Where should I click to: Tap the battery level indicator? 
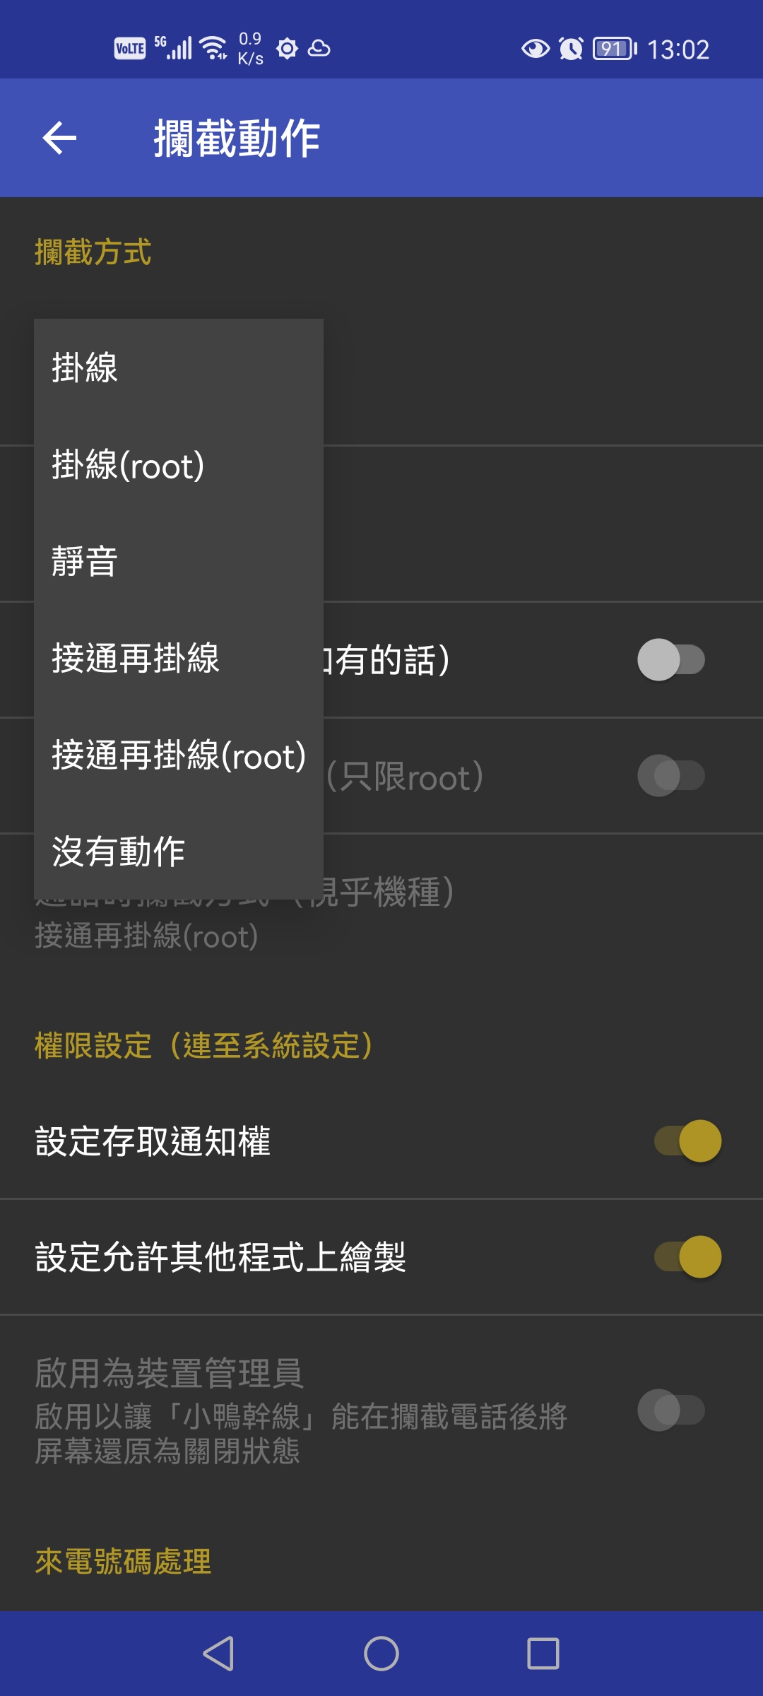[x=614, y=49]
